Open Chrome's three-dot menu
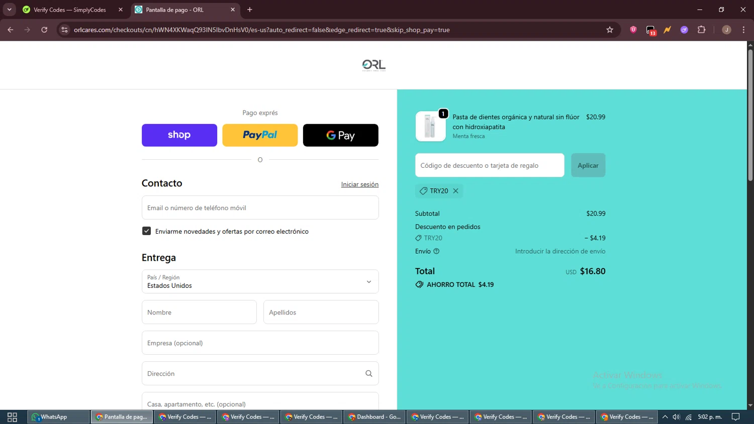754x424 pixels. click(743, 30)
